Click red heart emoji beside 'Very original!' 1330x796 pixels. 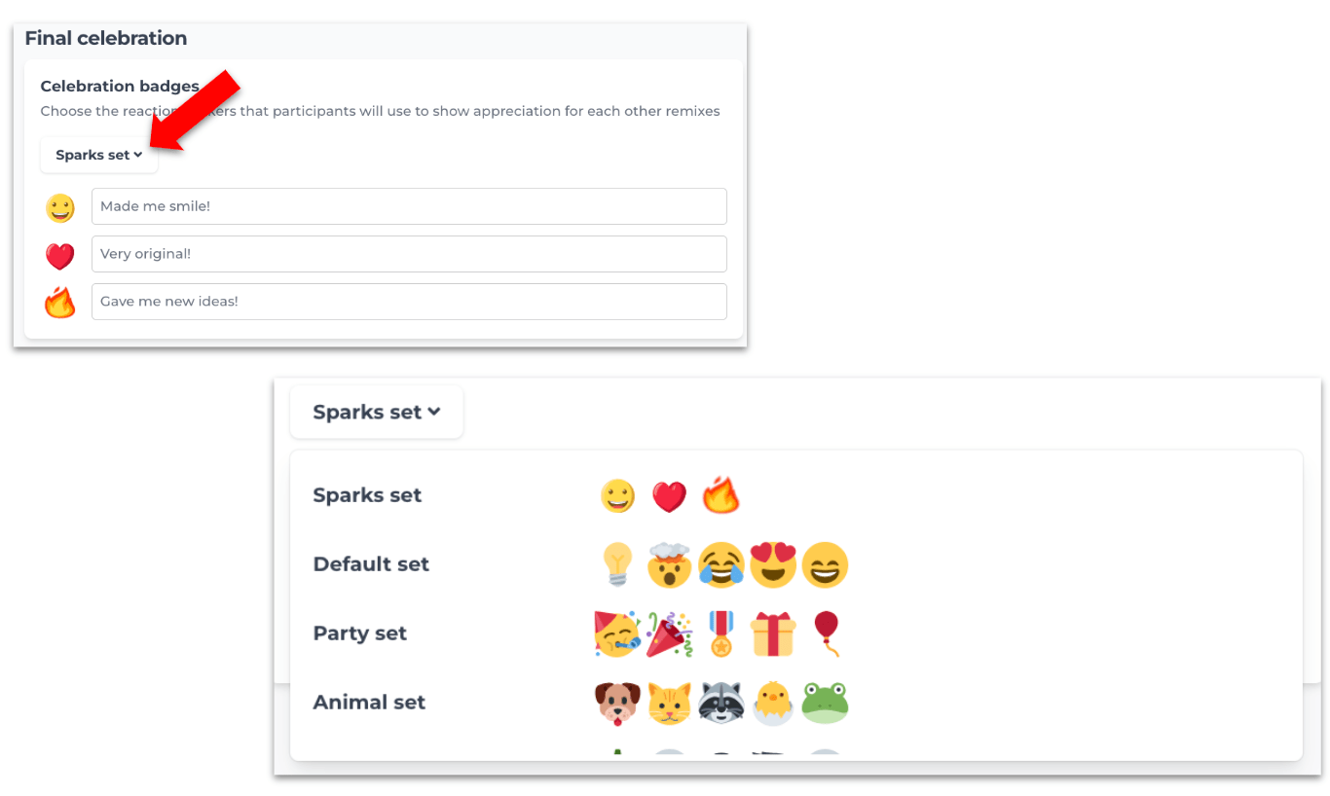[x=60, y=256]
